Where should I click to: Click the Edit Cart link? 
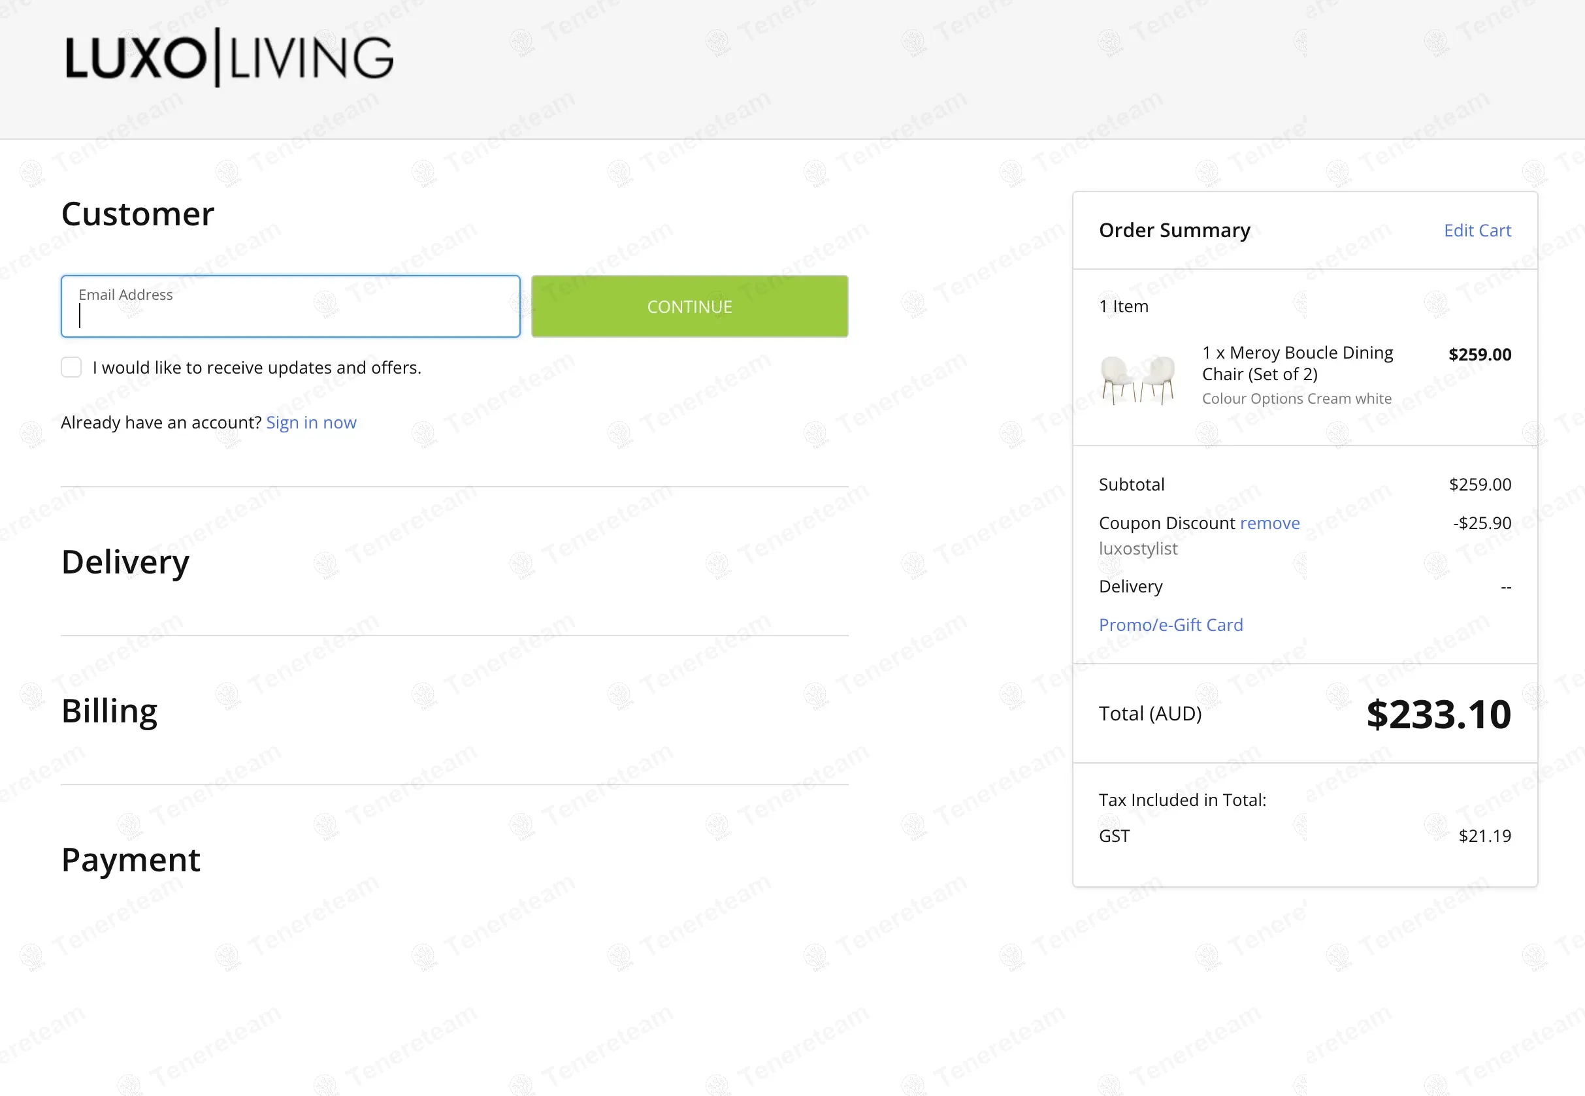(x=1477, y=231)
